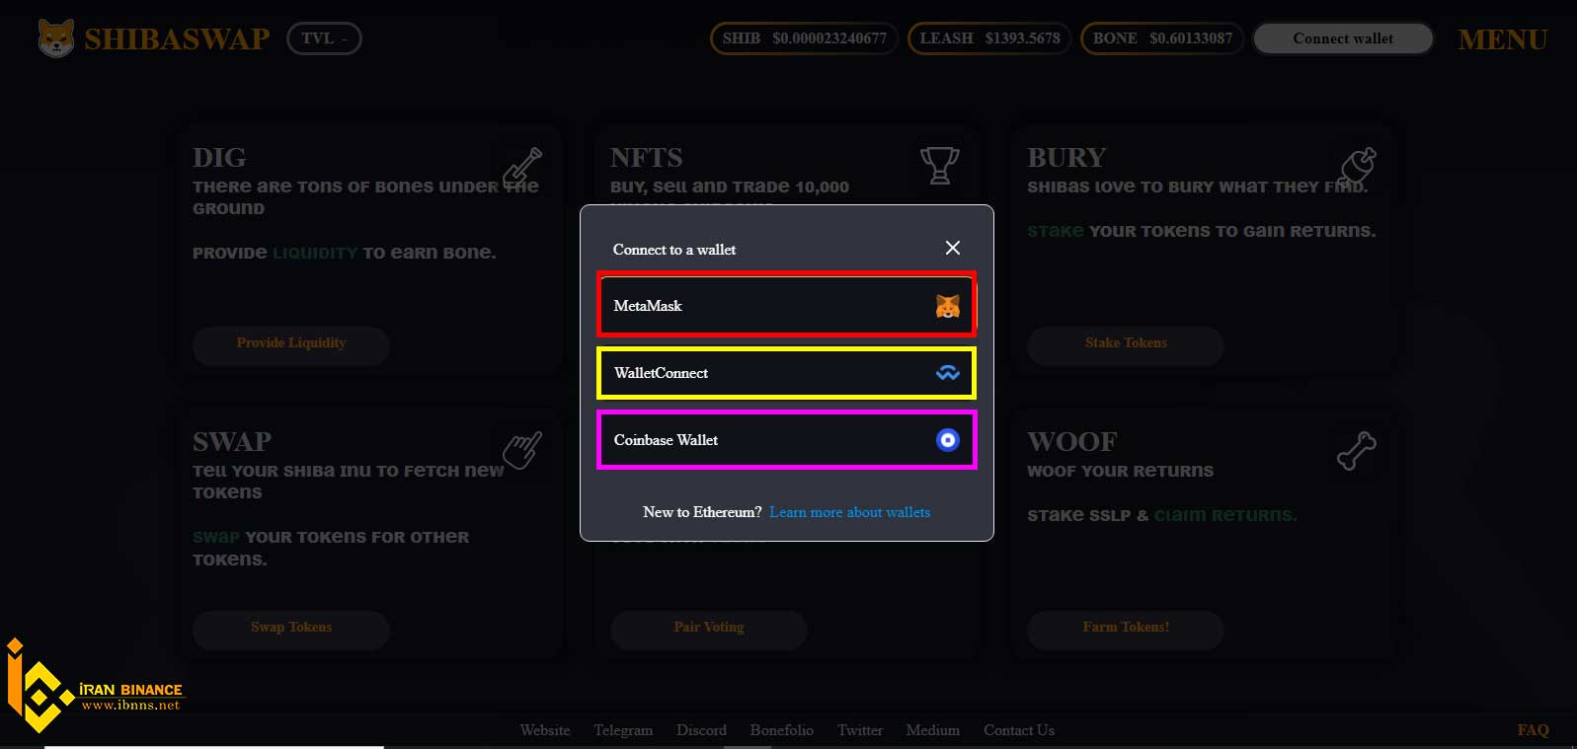
Task: Choose the MetaMask wallet option
Action: 786,306
